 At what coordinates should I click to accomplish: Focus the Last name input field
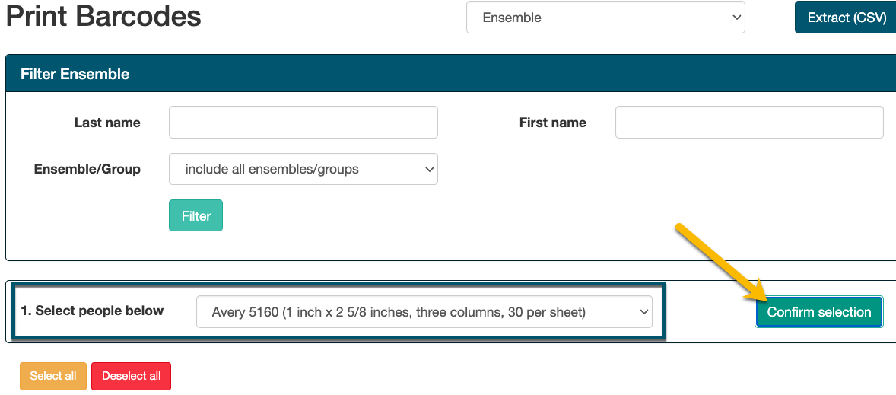[303, 122]
